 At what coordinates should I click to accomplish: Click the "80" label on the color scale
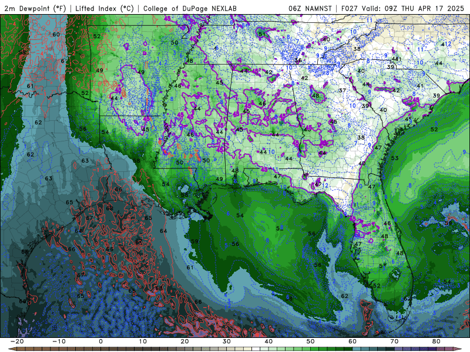[x=437, y=341]
